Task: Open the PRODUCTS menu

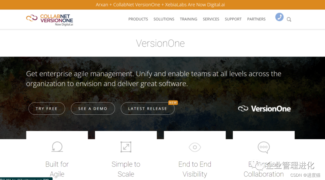Action: 138,19
